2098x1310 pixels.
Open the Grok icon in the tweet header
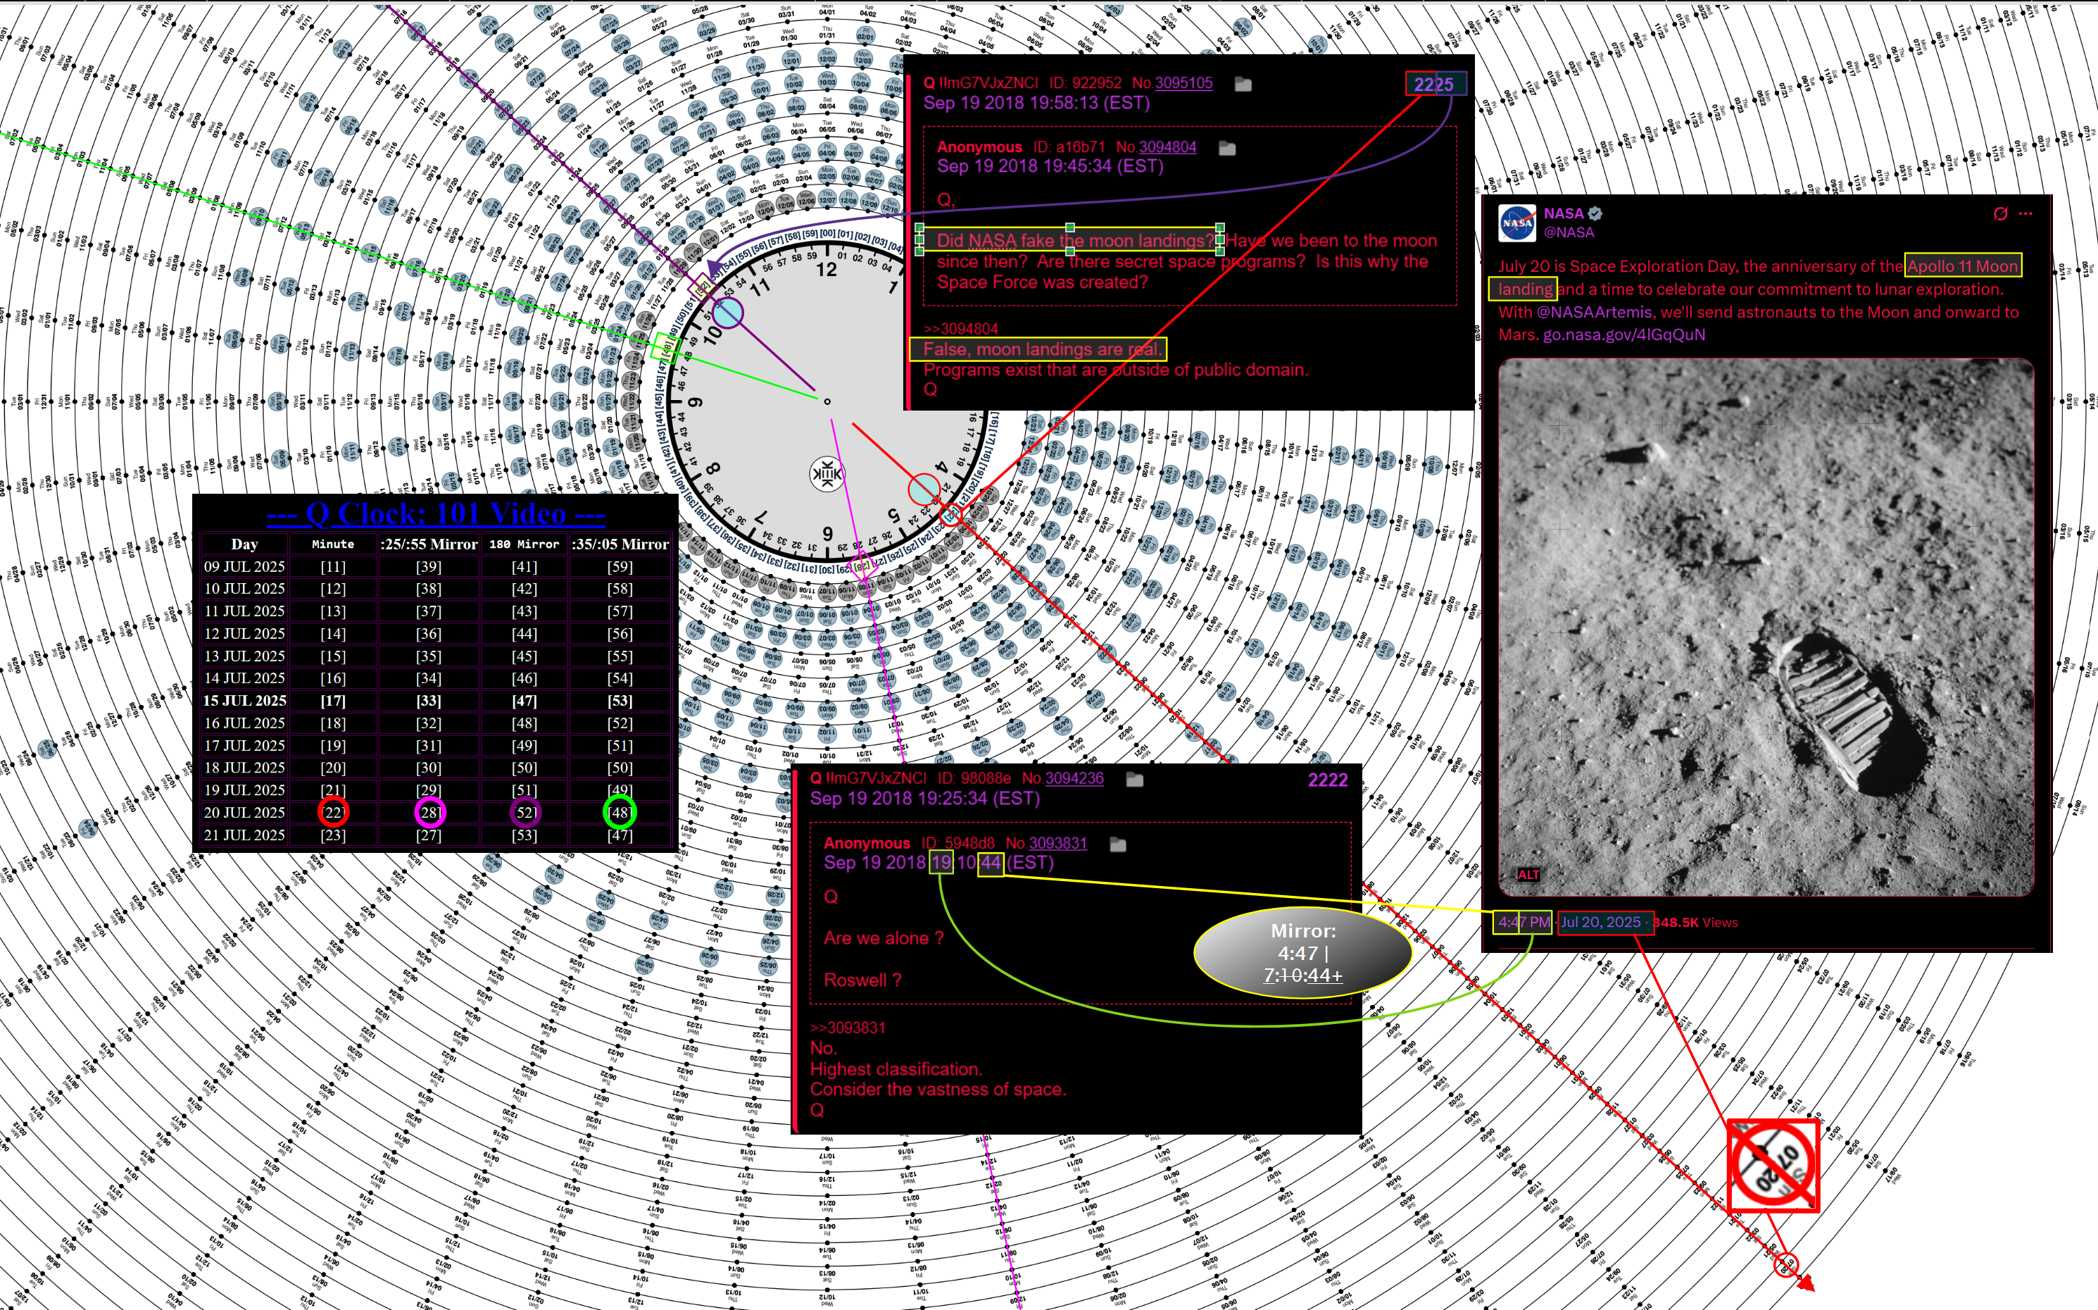2000,213
